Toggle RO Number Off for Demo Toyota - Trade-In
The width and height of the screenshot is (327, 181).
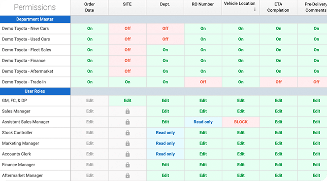point(203,82)
